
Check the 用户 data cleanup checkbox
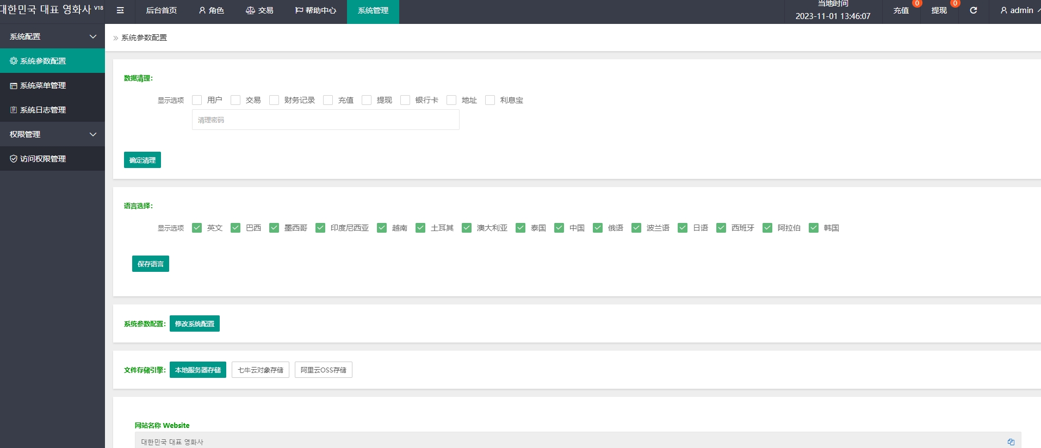tap(197, 100)
